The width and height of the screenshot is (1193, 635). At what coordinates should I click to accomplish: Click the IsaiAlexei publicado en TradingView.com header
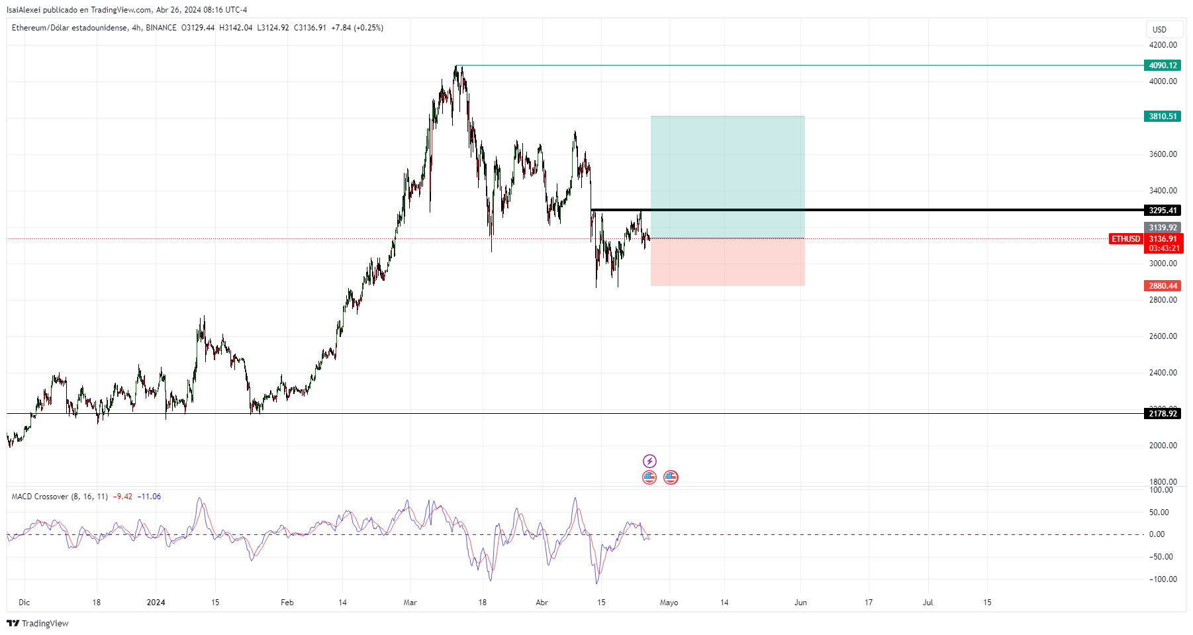coord(126,10)
